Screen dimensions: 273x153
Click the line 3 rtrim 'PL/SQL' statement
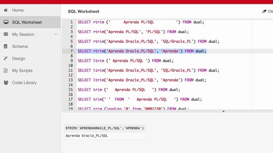click(133, 32)
